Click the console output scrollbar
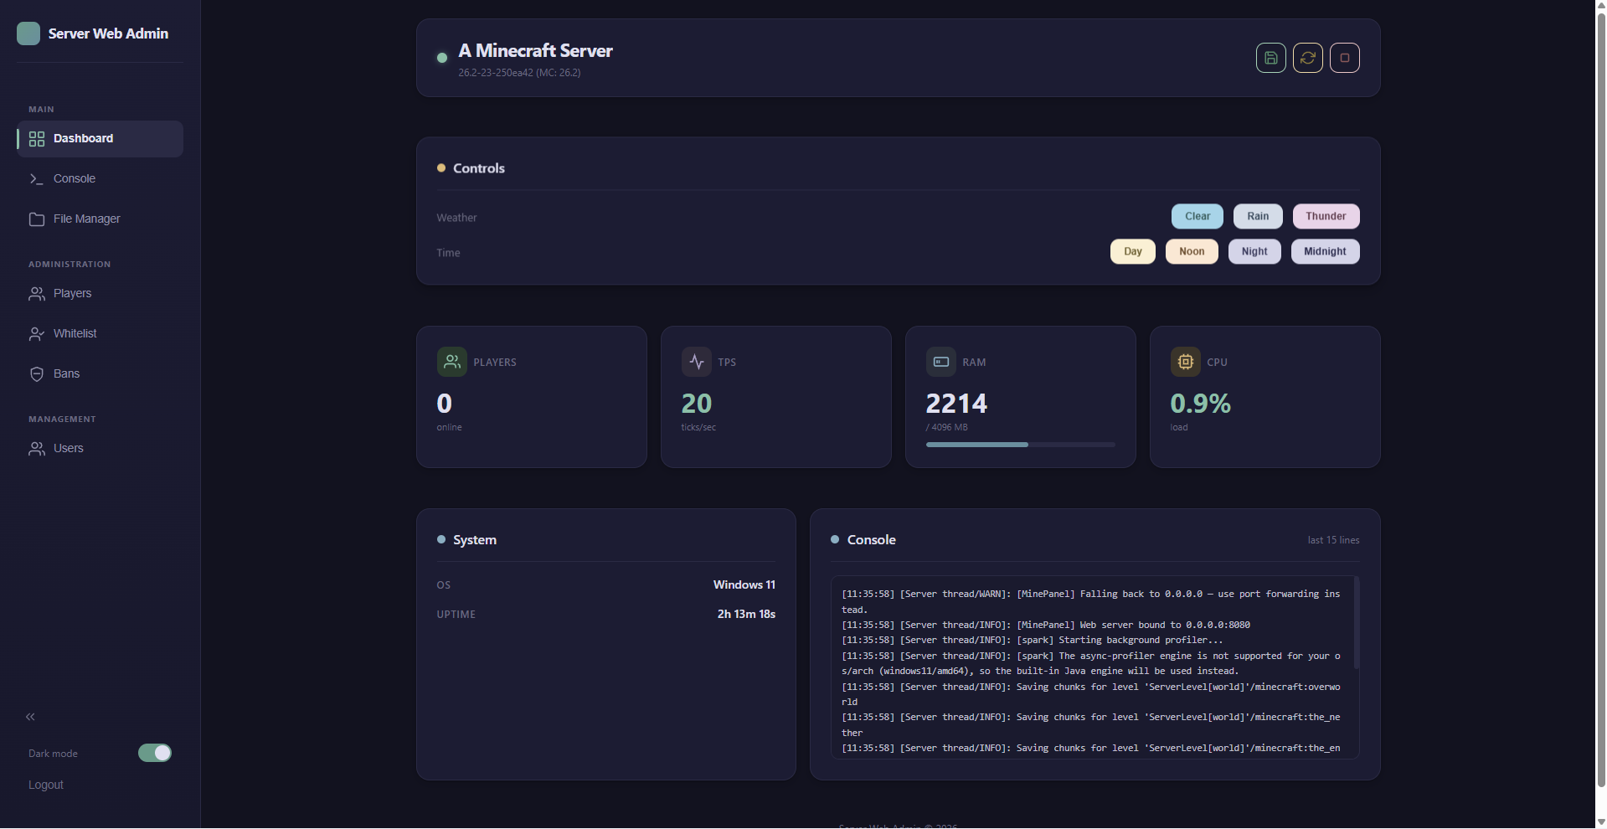The image size is (1607, 829). coord(1356,622)
